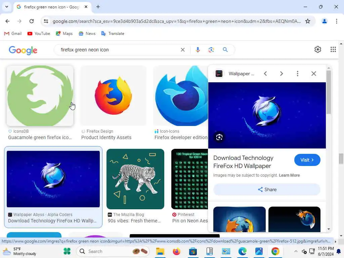This screenshot has height=258, width=344.
Task: Open Chrome icon in taskbar
Action: point(275,251)
